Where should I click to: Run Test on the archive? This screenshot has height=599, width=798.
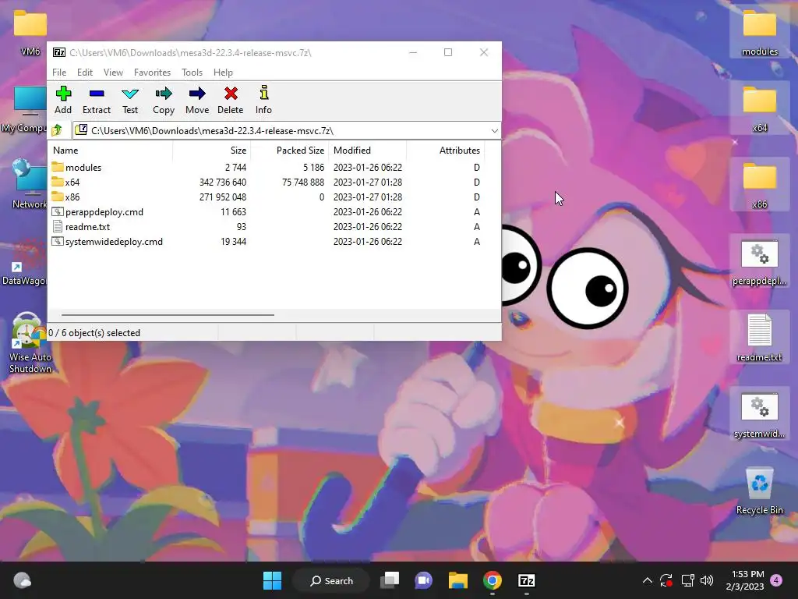130,100
